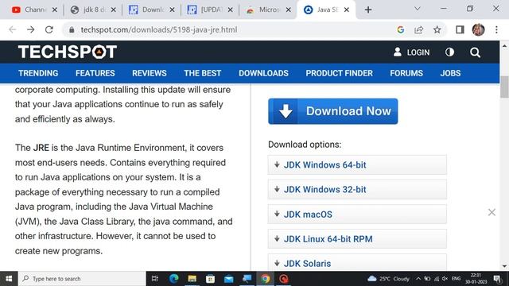Go to the JOBS section
Image resolution: width=509 pixels, height=286 pixels.
pos(450,73)
